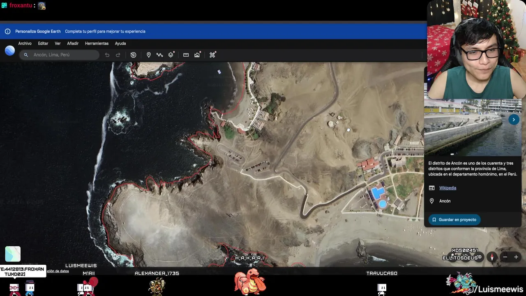The width and height of the screenshot is (526, 296).
Task: Redo the last action
Action: click(x=118, y=55)
